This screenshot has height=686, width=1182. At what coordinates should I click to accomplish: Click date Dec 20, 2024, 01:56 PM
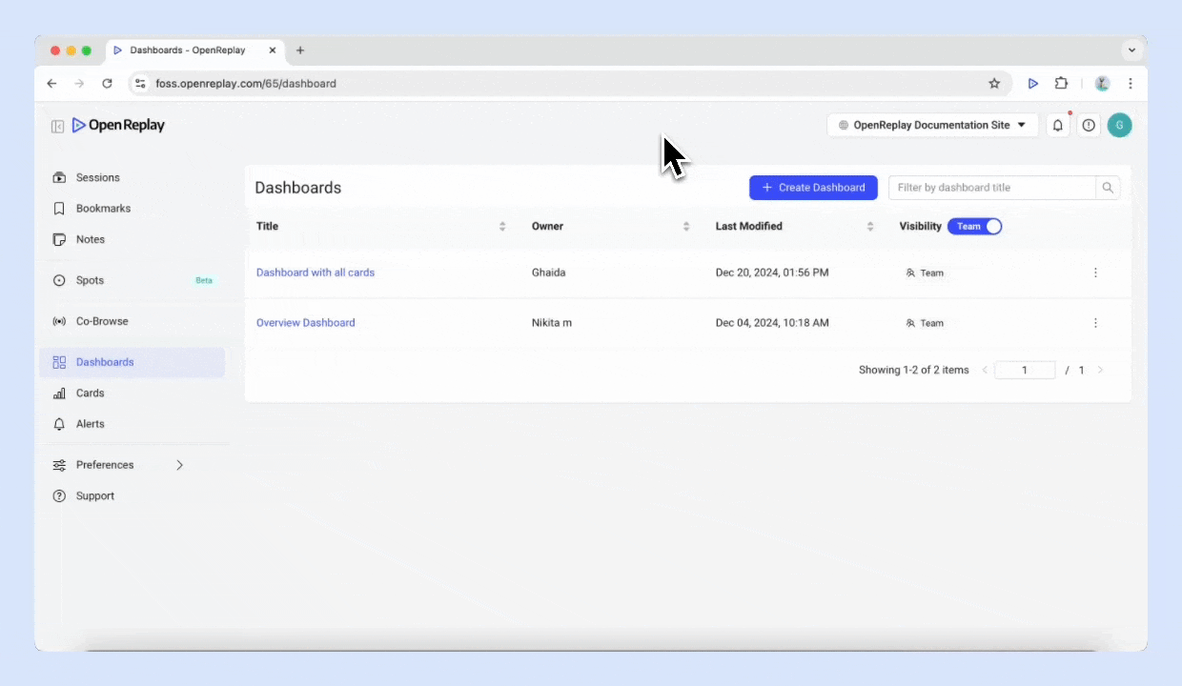[x=772, y=272]
